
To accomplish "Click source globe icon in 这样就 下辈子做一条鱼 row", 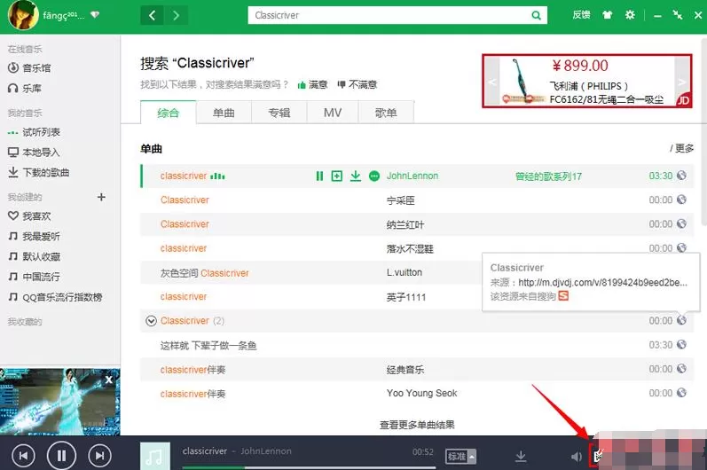I will pos(681,344).
